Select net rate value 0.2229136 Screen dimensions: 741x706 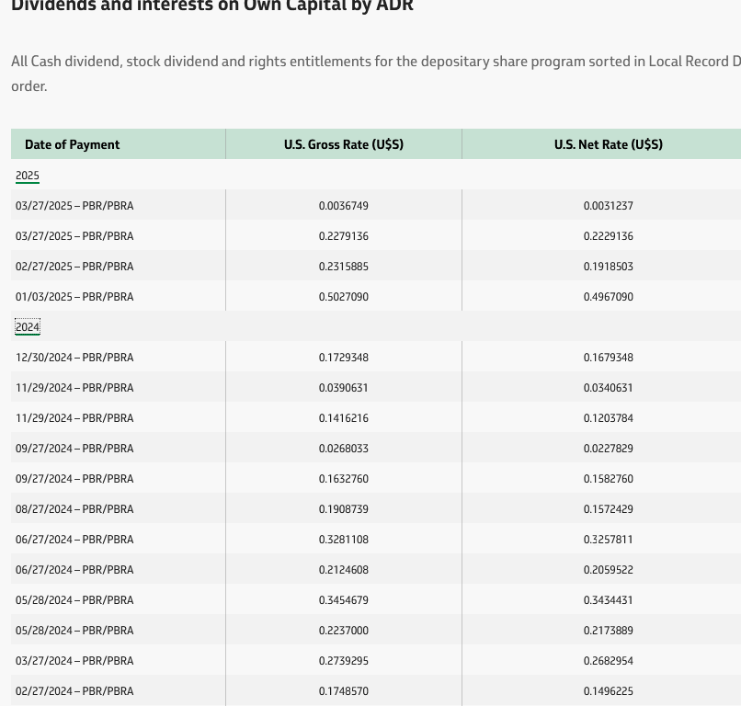[609, 236]
